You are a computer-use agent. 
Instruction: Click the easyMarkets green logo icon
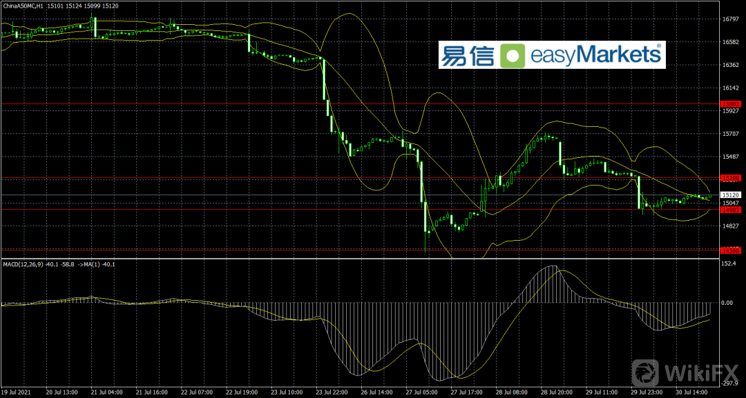(512, 55)
